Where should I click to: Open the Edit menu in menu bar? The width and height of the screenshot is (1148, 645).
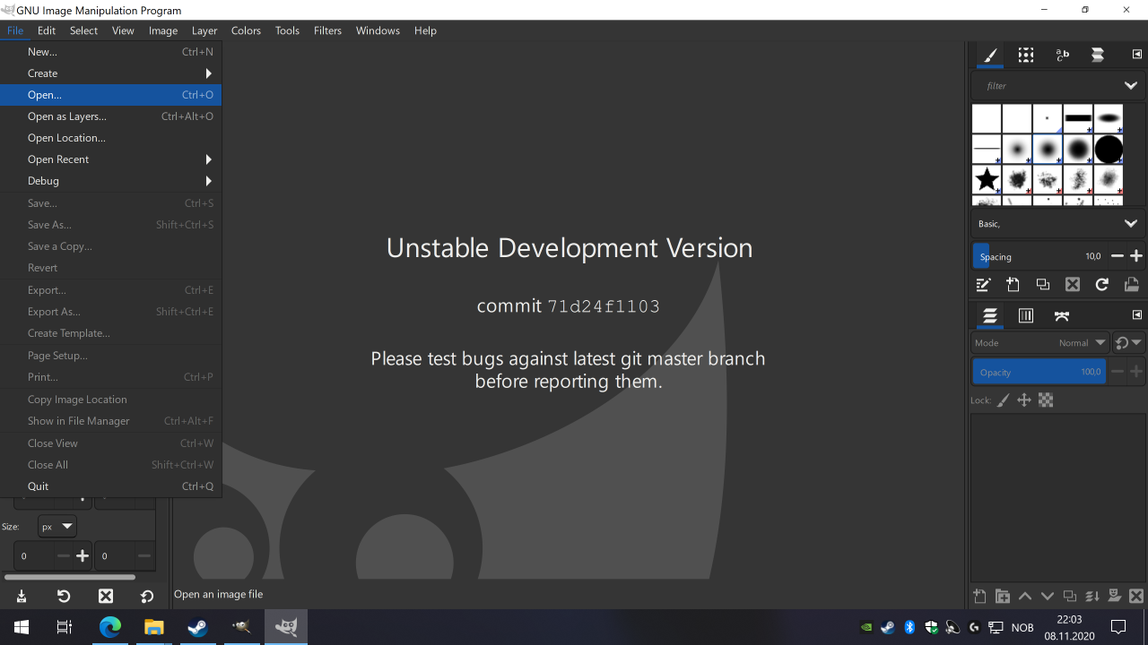47,30
